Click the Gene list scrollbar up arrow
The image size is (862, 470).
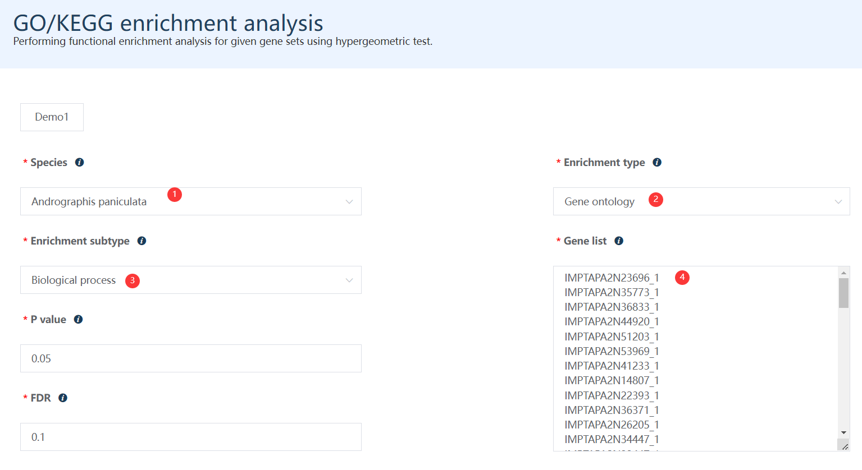pos(843,273)
